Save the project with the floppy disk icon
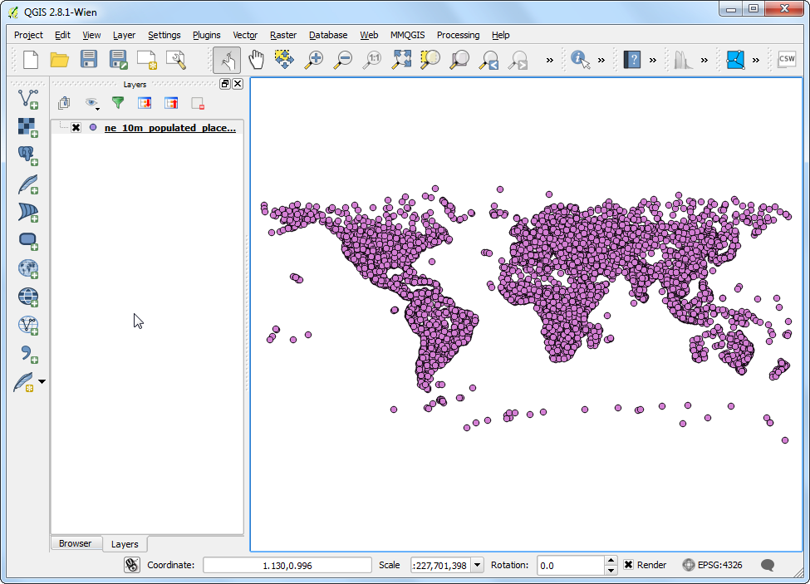 [89, 59]
